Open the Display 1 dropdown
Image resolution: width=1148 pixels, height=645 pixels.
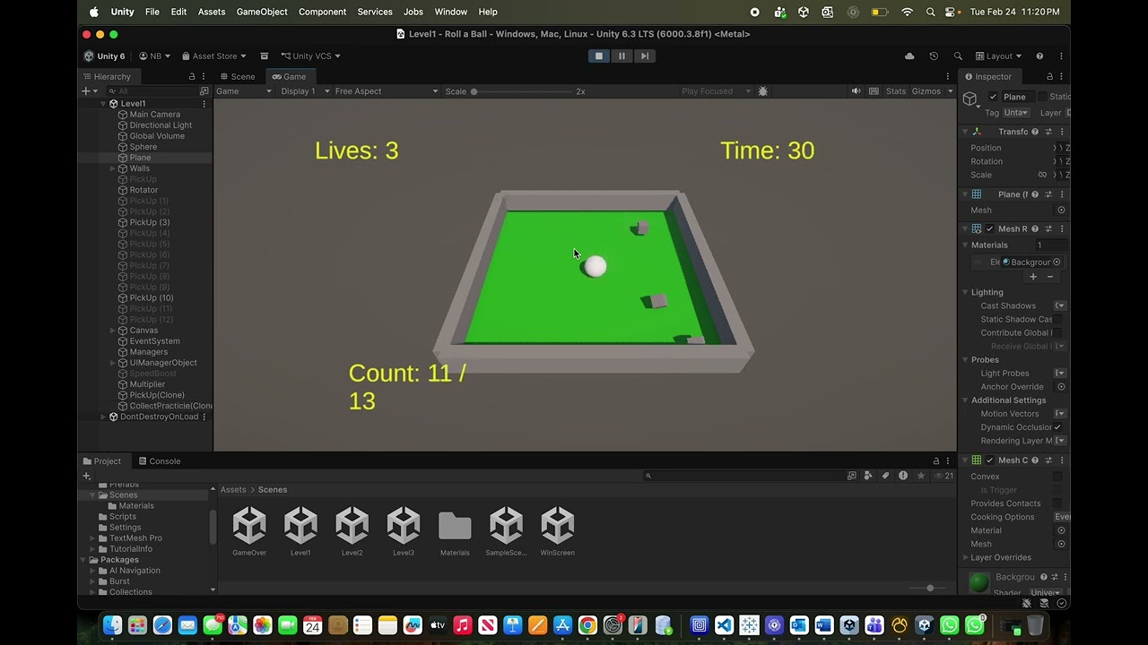(x=303, y=91)
